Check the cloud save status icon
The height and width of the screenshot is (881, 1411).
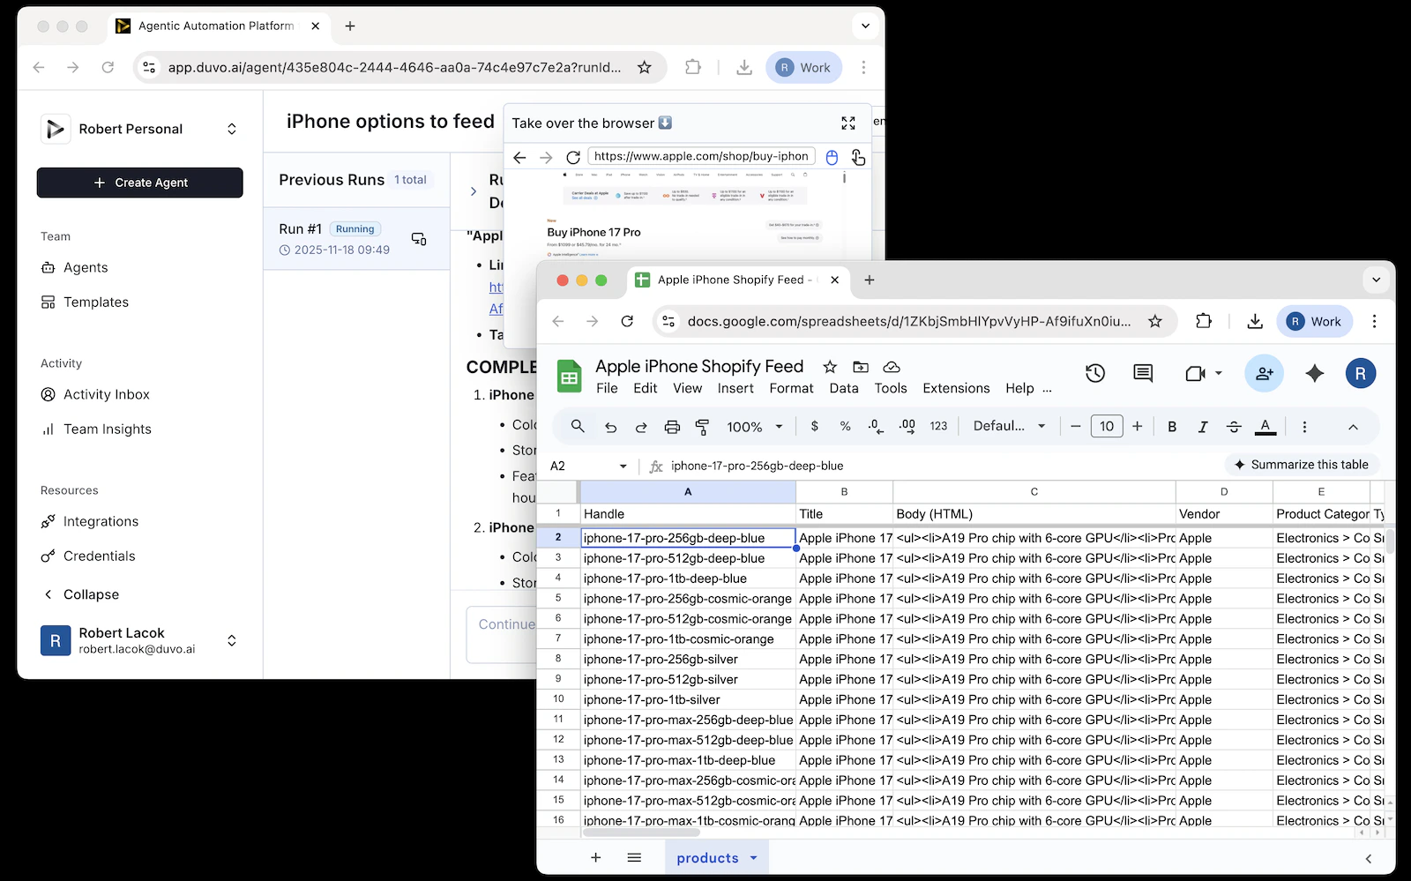pos(892,367)
